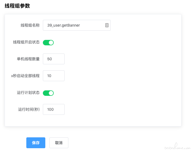The image size is (191, 152).
Task: Click the blue 保存 button
Action: coord(36,143)
